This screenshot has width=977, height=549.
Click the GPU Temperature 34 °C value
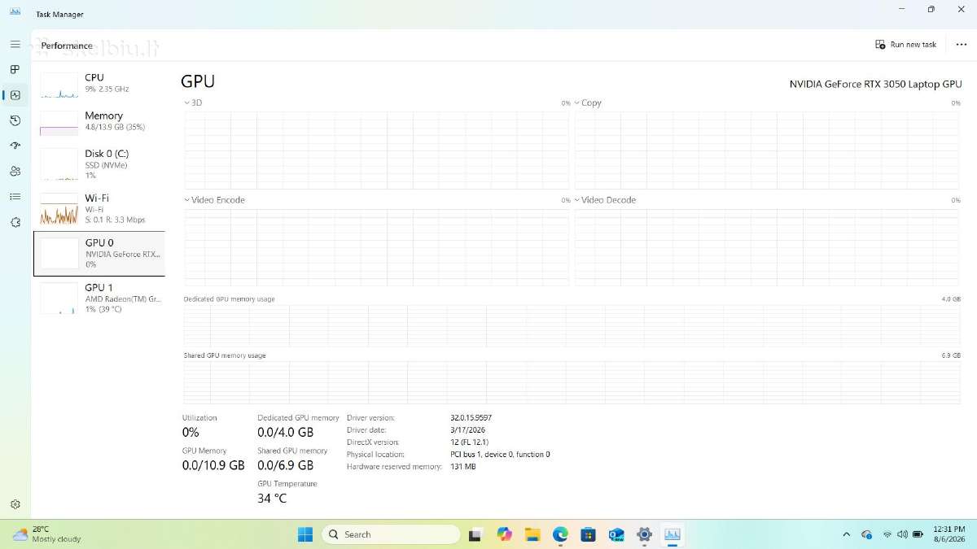click(x=272, y=498)
